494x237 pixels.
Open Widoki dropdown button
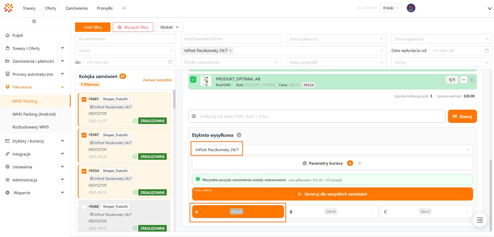[169, 27]
